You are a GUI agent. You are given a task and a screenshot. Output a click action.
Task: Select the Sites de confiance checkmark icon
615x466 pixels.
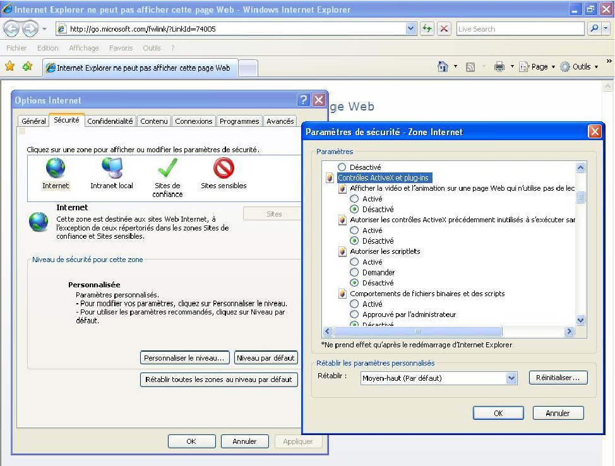[167, 168]
